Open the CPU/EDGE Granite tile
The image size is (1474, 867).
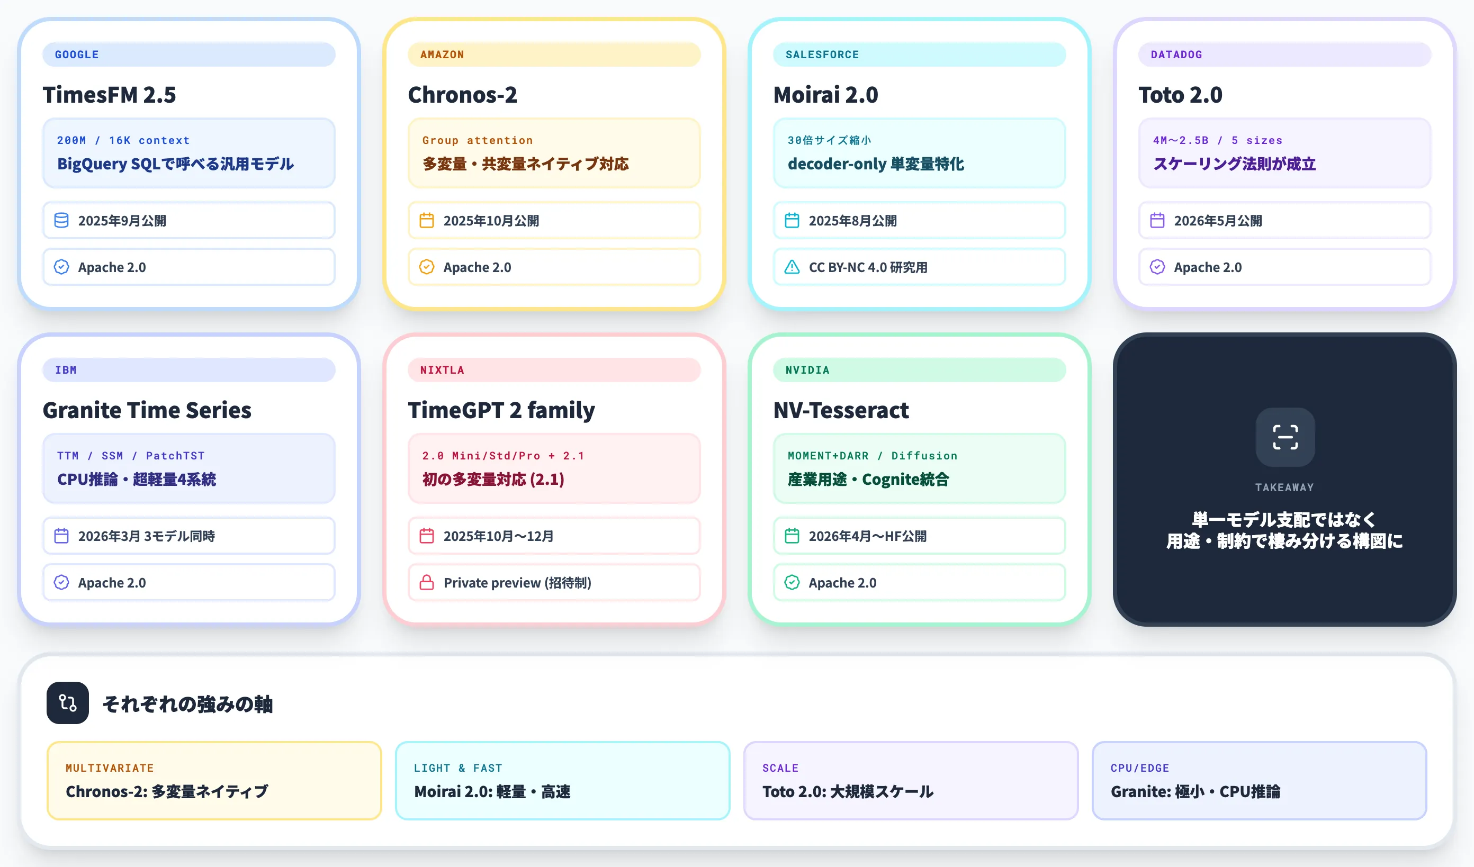tap(1260, 781)
